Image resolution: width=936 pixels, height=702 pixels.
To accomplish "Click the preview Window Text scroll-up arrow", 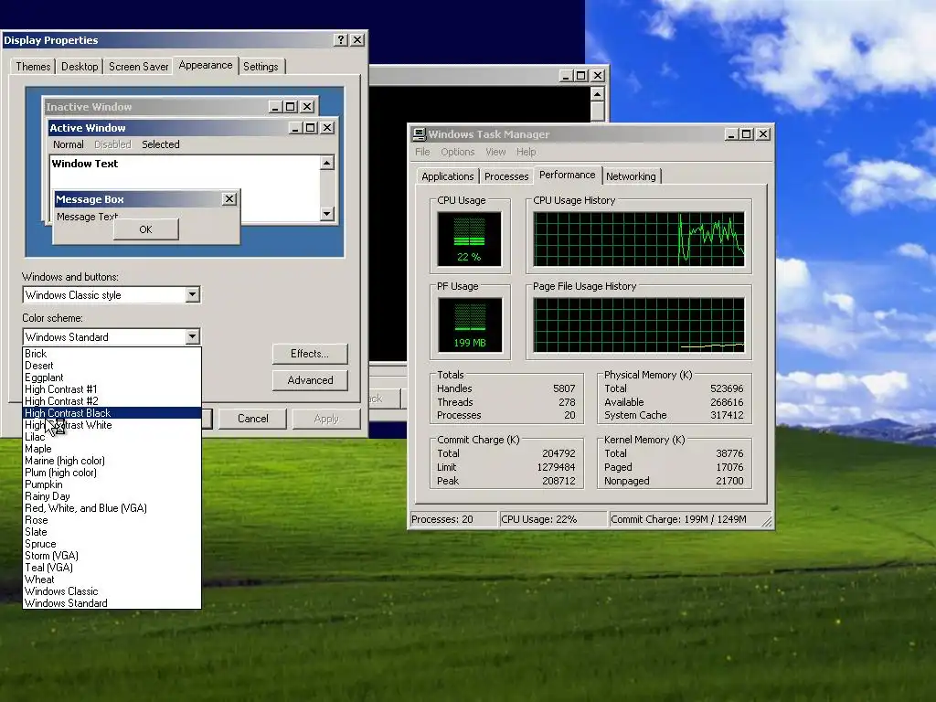I will click(x=326, y=163).
